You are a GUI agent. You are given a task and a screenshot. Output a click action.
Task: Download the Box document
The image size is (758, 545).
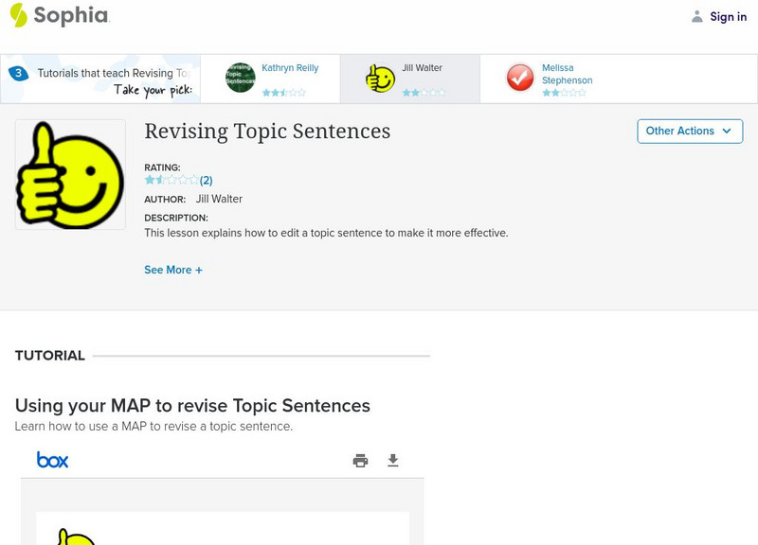(x=393, y=461)
